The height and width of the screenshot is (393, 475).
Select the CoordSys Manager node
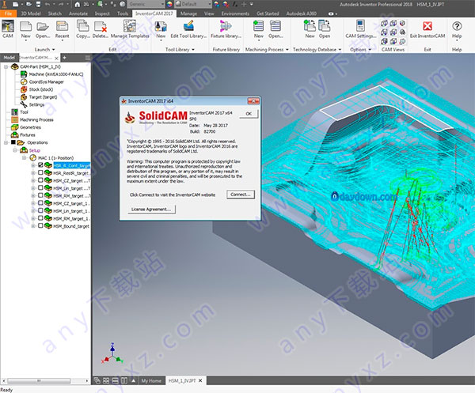[x=46, y=81]
